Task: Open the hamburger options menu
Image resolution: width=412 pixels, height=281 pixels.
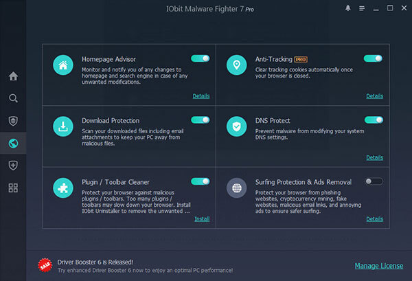Action: pos(362,9)
